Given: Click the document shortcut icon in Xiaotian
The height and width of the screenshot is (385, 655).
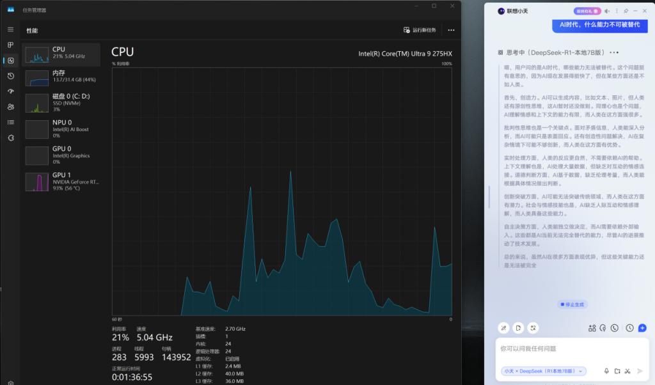Looking at the screenshot, I should tap(518, 328).
